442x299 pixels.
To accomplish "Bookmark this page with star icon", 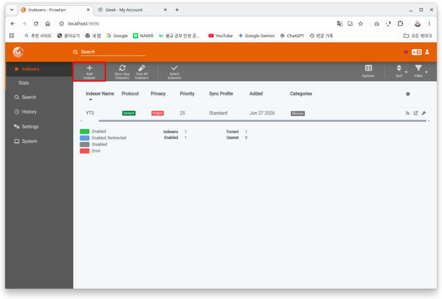I will [x=361, y=23].
